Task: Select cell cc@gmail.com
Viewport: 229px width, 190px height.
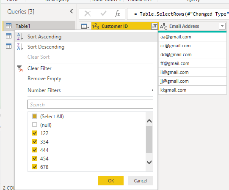Action: 193,46
